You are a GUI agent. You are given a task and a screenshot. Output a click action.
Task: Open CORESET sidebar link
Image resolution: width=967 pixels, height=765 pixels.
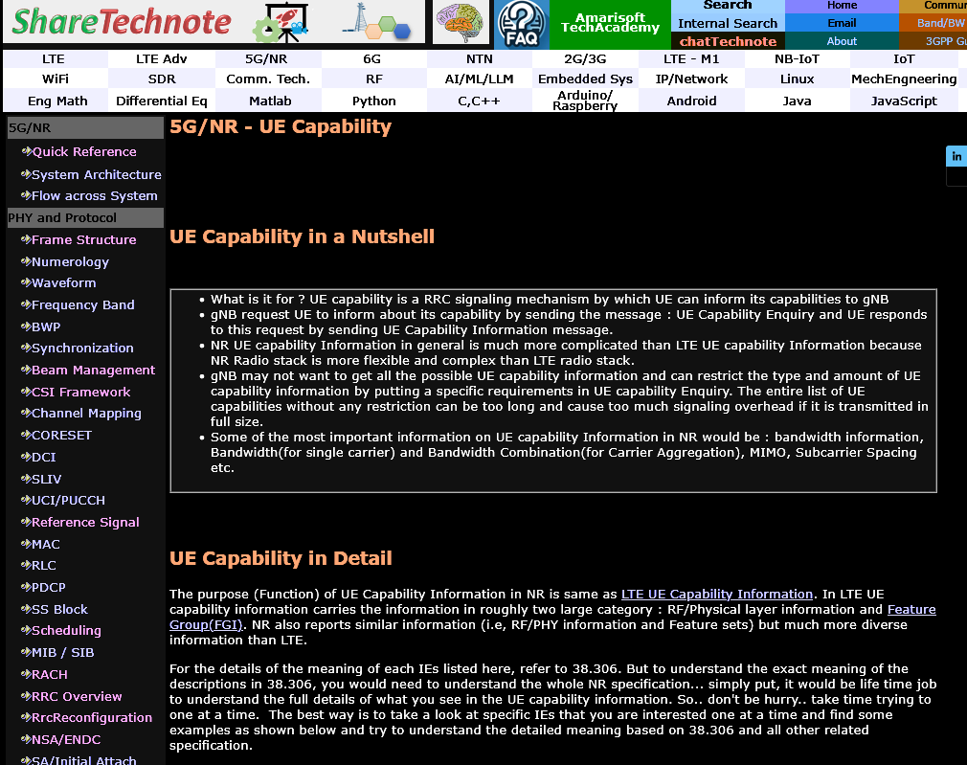tap(61, 435)
